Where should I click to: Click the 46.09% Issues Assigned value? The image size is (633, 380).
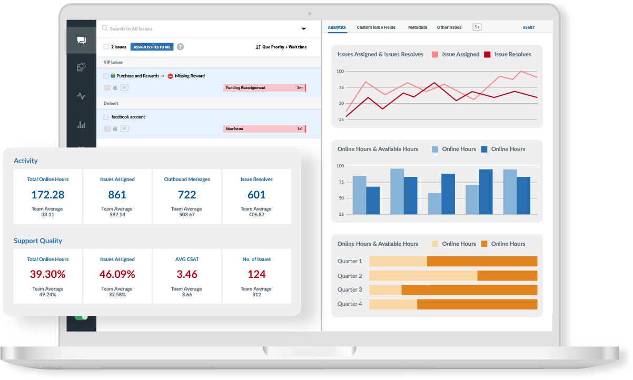[x=117, y=274]
